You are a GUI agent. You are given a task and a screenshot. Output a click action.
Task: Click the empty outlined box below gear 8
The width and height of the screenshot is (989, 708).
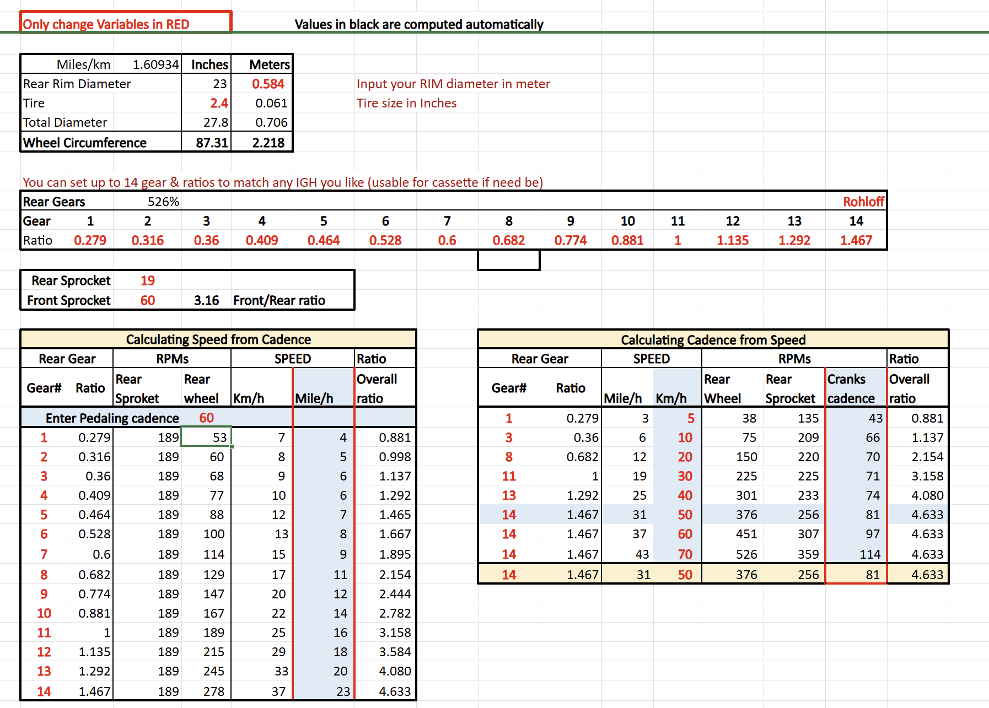[508, 260]
